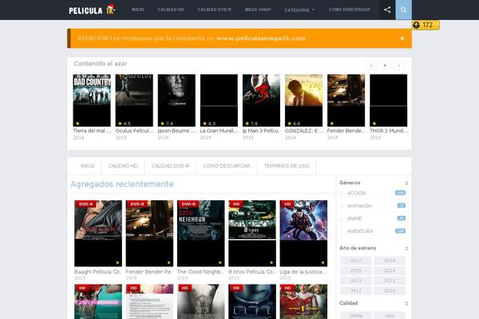
Task: Filter by cam quality
Action: pos(390,315)
